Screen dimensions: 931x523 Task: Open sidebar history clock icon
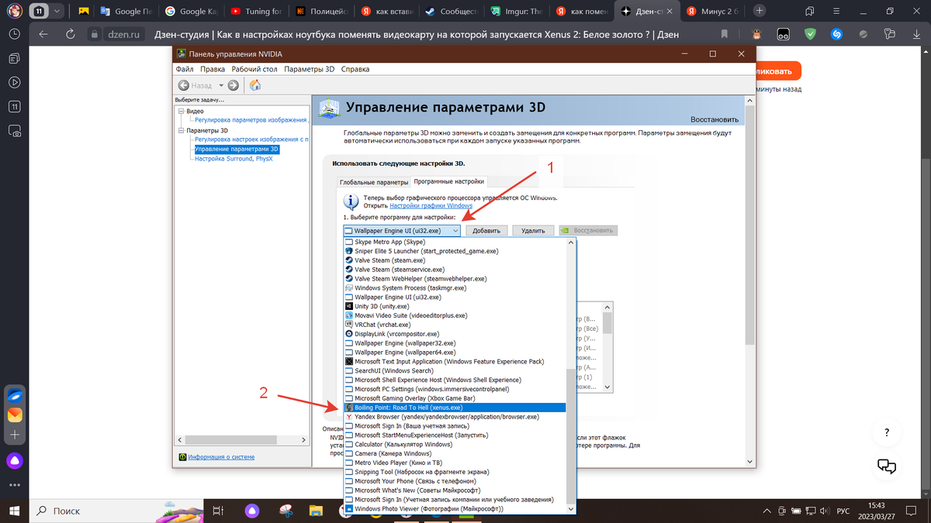tap(15, 34)
